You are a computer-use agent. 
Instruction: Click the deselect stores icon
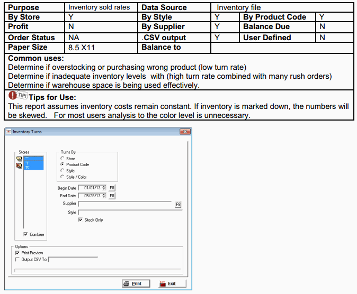pyautogui.click(x=19, y=166)
